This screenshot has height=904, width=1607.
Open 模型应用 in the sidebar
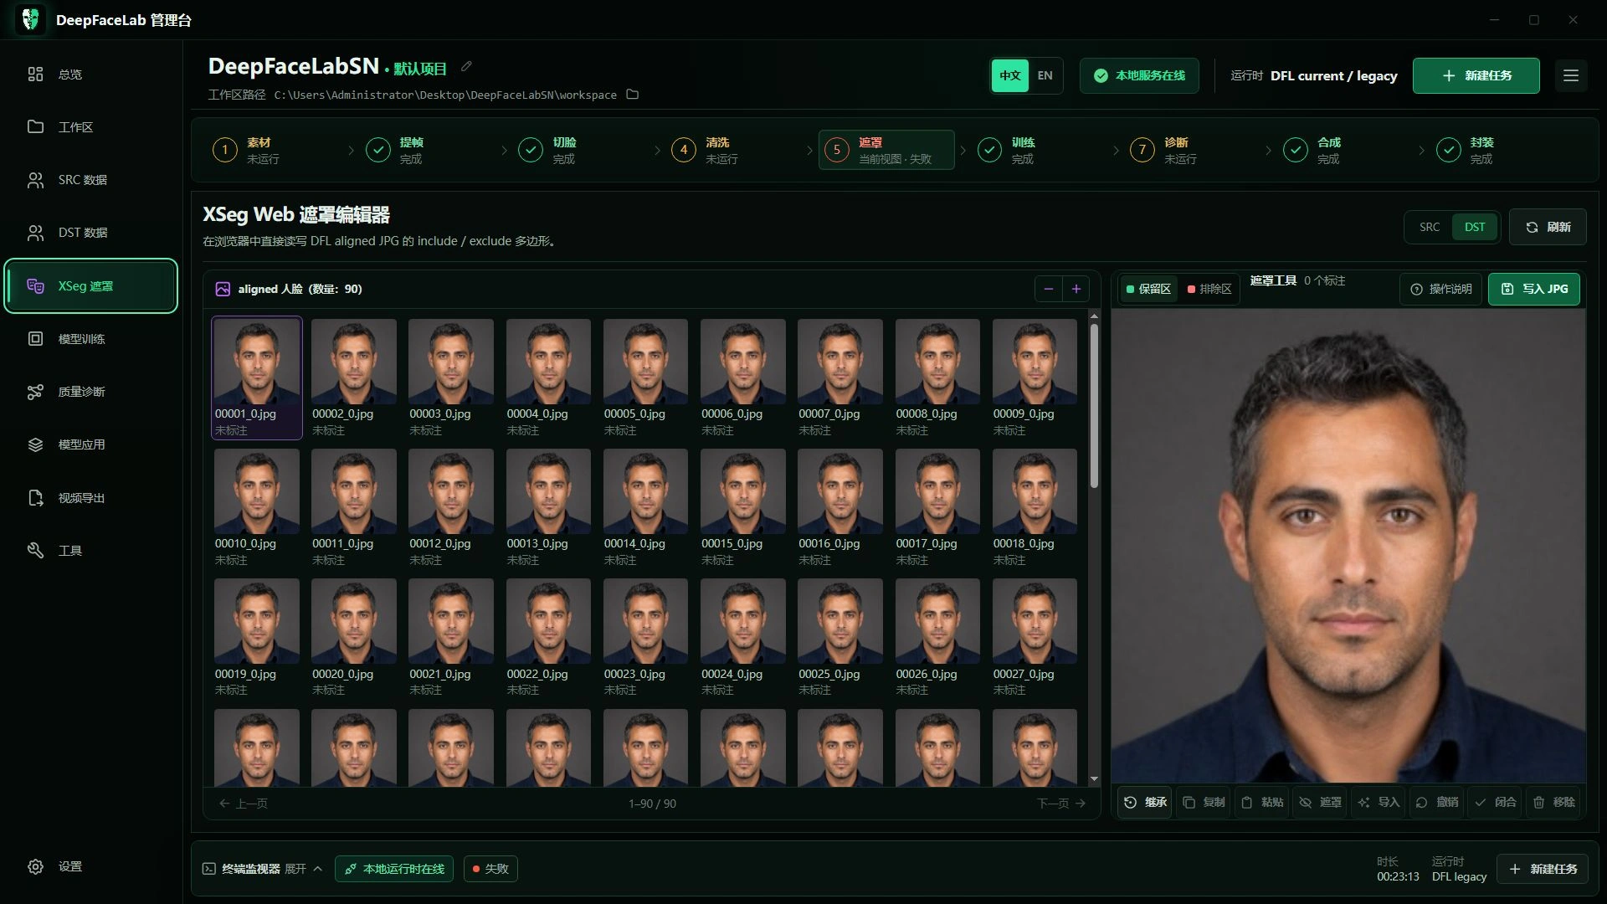pyautogui.click(x=90, y=444)
